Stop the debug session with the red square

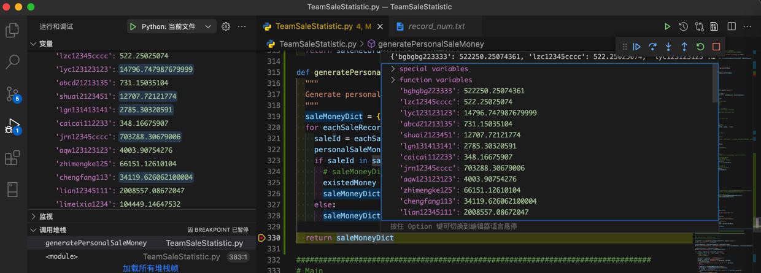pyautogui.click(x=716, y=47)
